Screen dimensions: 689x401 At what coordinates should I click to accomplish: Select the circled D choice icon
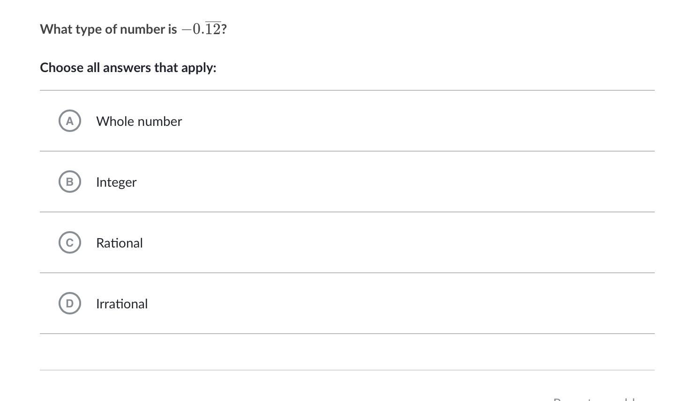(x=70, y=303)
